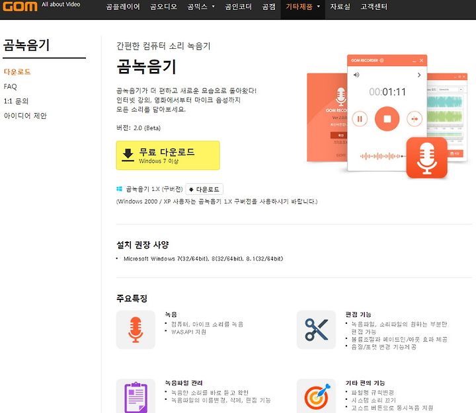Screen dimensions: 476x413
Task: Click the red waveform in recorder preview
Action: pos(383,156)
